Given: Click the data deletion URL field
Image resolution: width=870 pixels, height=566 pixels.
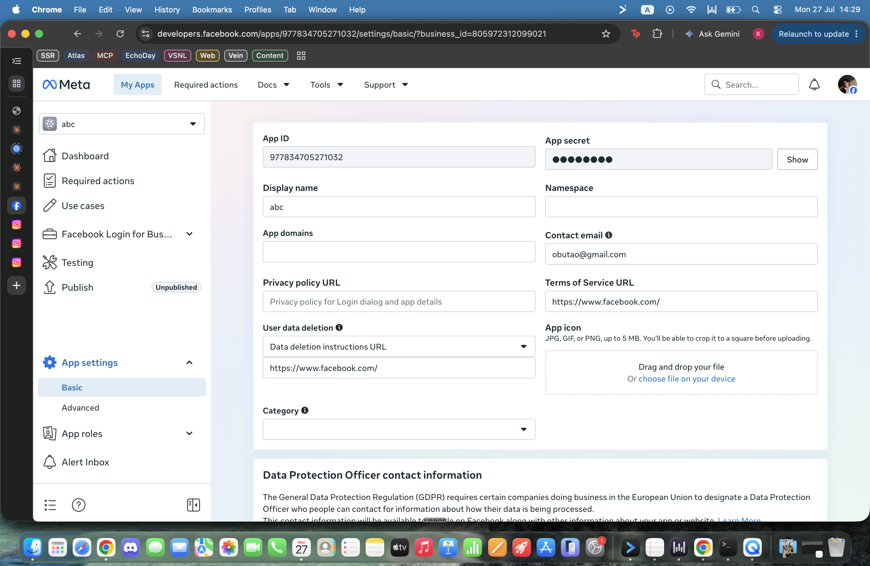Looking at the screenshot, I should (399, 368).
